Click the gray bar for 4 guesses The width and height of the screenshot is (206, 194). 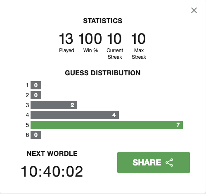(x=75, y=115)
